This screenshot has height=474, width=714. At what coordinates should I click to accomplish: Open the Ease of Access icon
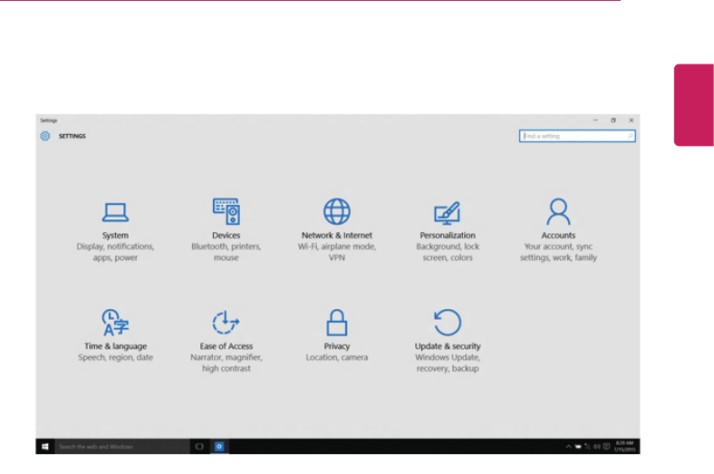(226, 323)
